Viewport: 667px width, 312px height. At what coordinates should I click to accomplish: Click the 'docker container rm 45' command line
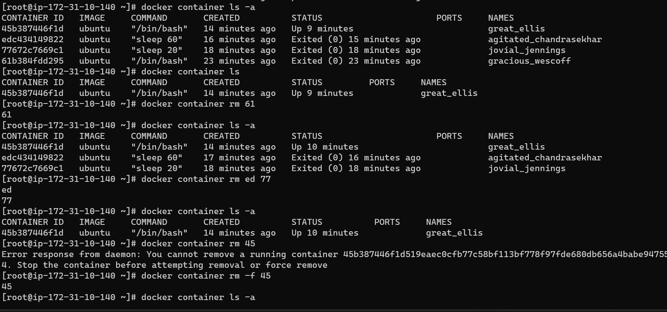coord(198,244)
